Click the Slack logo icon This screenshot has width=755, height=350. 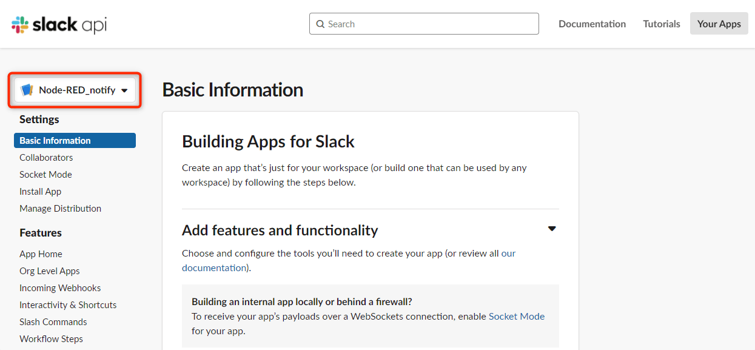click(20, 24)
